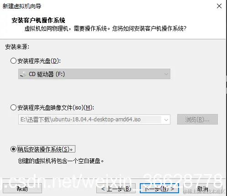Viewport: 227px width, 196px height.
Task: Expand the CD 驱动器 (F:) dropdown arrow
Action: [166, 74]
